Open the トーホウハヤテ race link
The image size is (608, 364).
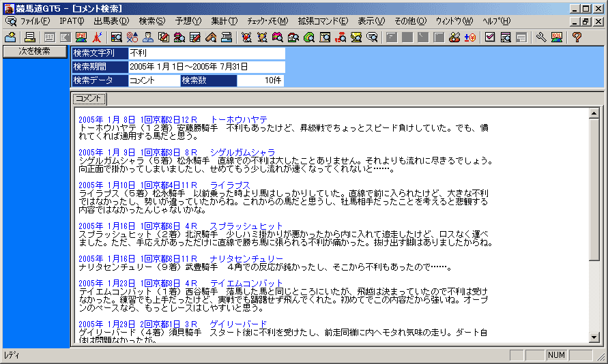point(239,119)
